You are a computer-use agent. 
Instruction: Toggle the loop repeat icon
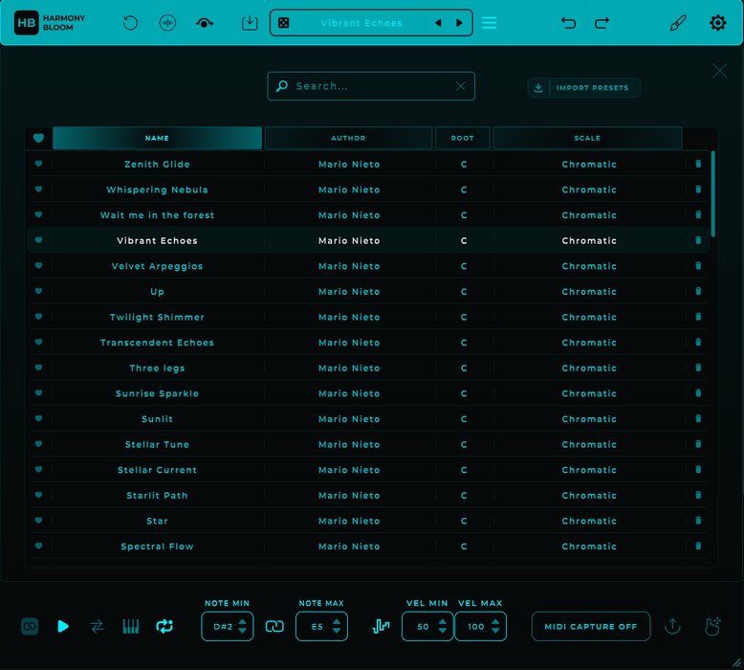(164, 626)
